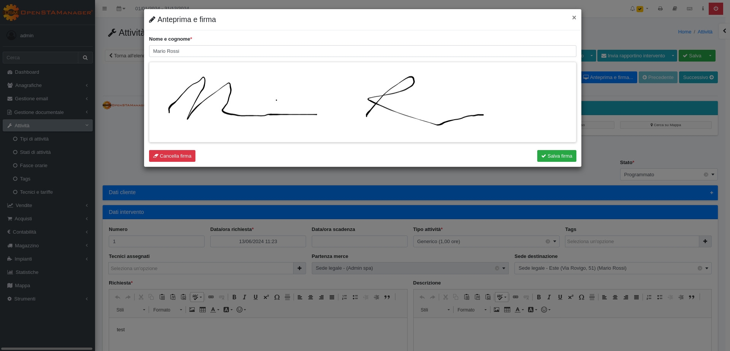Click the Italic icon in Descrizione editor

[x=549, y=297]
